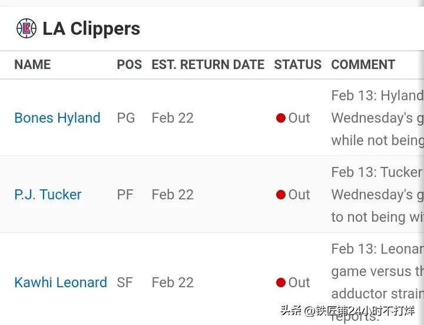The image size is (424, 325).
Task: Click red Out indicator for P.J. Tucker
Action: (x=281, y=195)
